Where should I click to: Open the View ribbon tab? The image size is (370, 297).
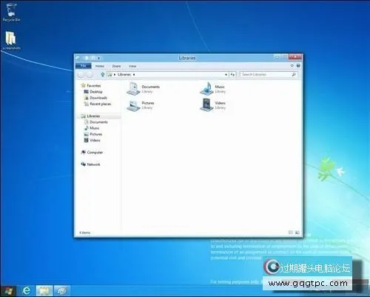(132, 66)
